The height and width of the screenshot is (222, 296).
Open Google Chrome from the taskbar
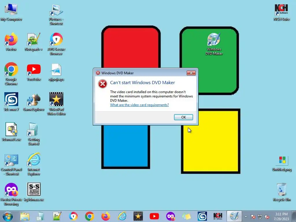tap(90, 216)
